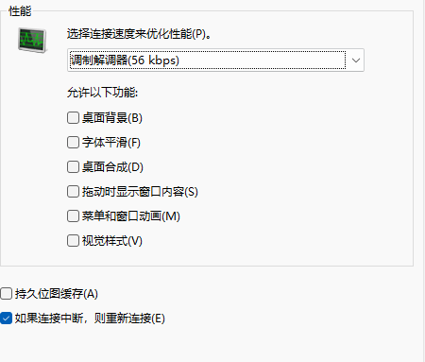This screenshot has height=362, width=425.
Task: Click the chevron arrow of the connection speed dropdown
Action: coord(356,60)
